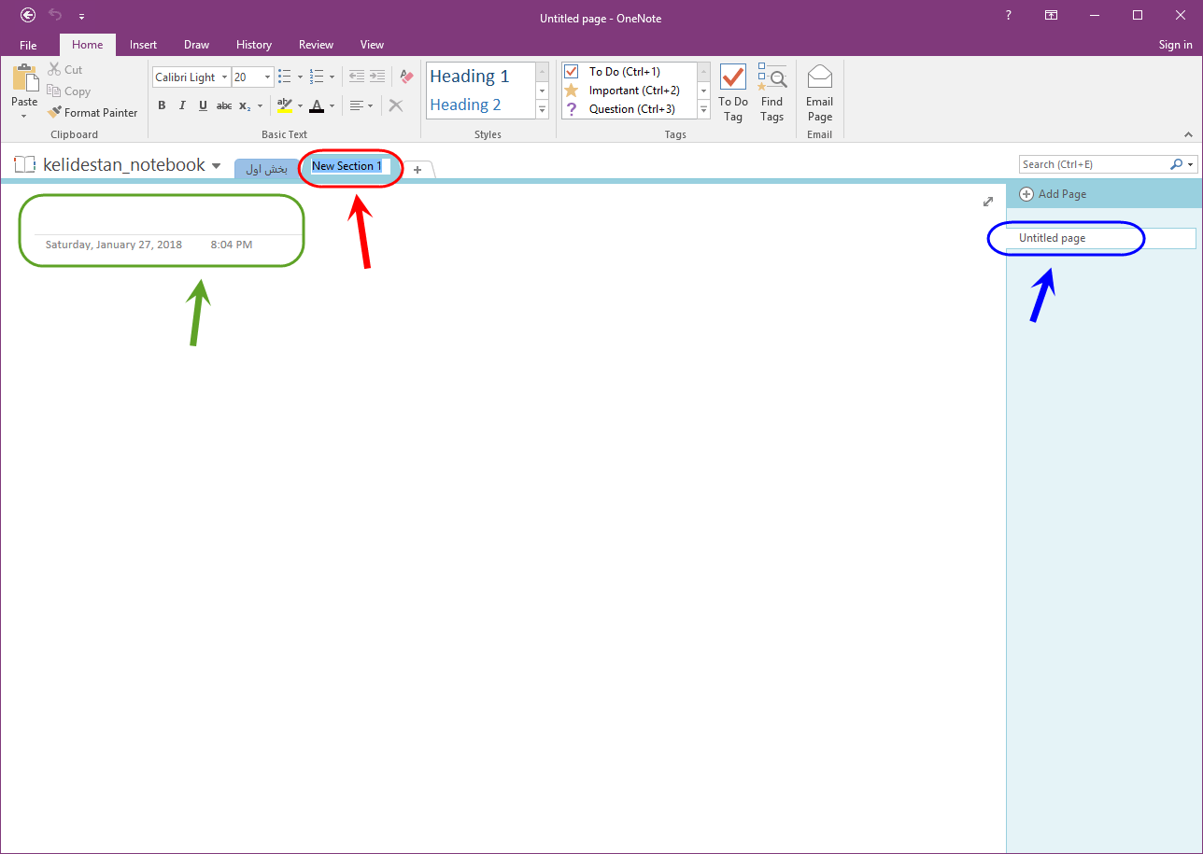Toggle italic formatting
This screenshot has width=1203, height=854.
pyautogui.click(x=182, y=105)
